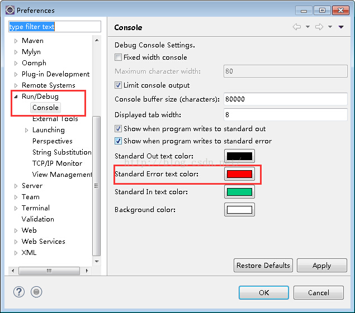Viewport: 355px width, 313px height.
Task: Select the Maven preference entry
Action: (x=32, y=41)
